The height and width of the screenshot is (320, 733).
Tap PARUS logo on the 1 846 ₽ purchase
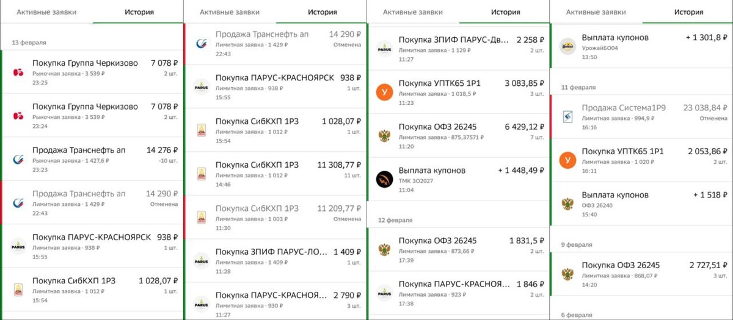tap(385, 293)
